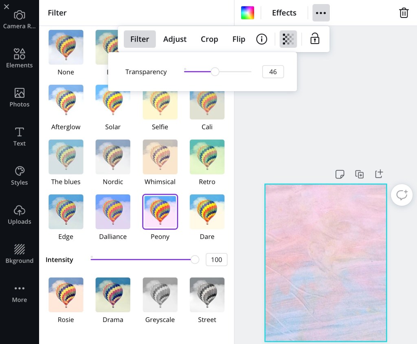
Task: Open the rainbow color picker swatch
Action: [247, 13]
